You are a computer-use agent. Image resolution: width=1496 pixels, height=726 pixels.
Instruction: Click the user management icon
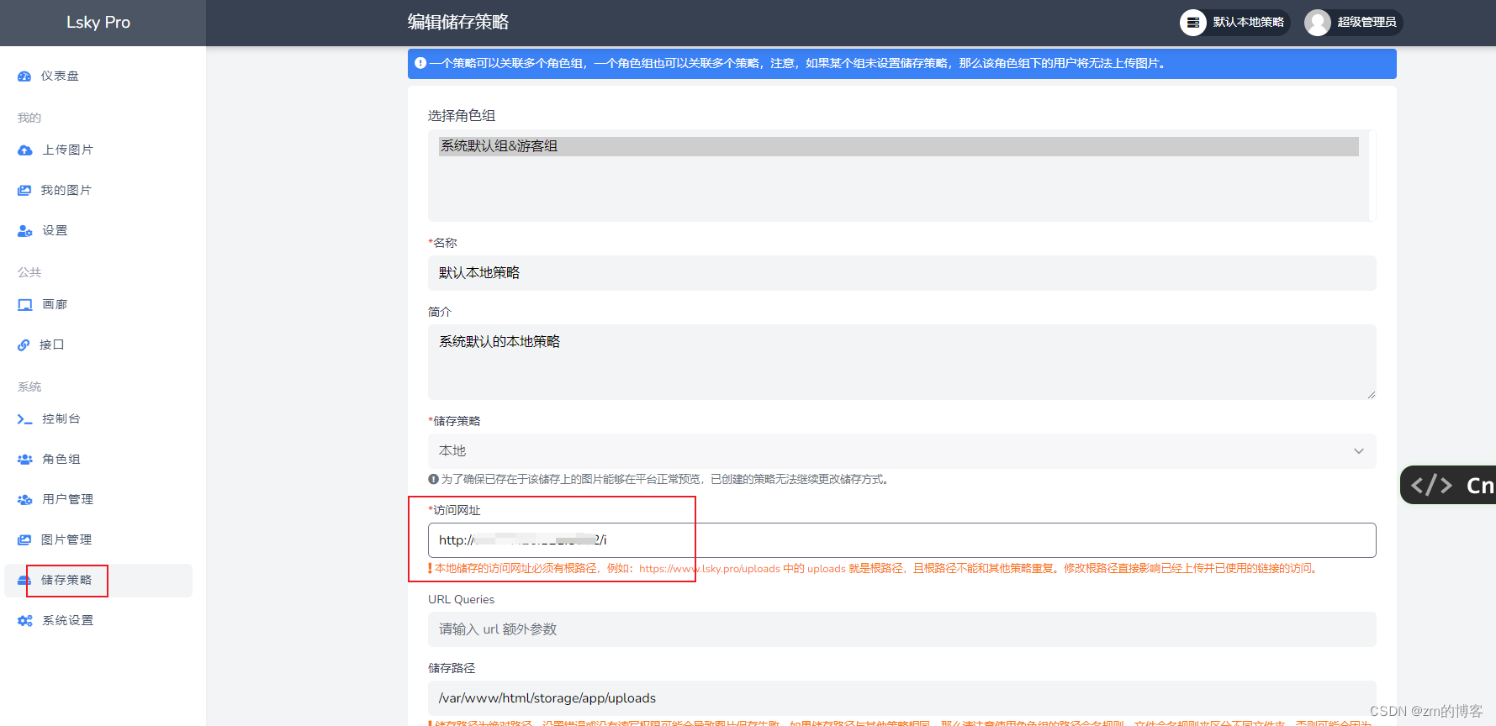(25, 500)
